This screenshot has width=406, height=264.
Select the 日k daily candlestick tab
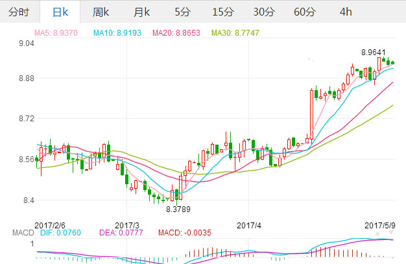[x=60, y=12]
